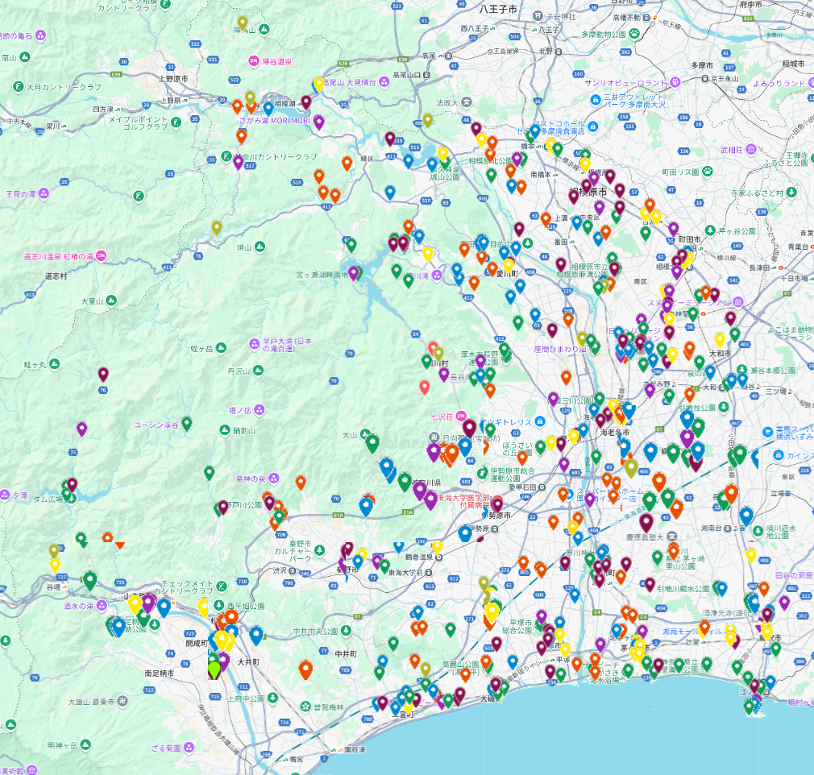The height and width of the screenshot is (775, 814).
Task: Select the 扇山 mountain icon
Action: click(x=25, y=57)
